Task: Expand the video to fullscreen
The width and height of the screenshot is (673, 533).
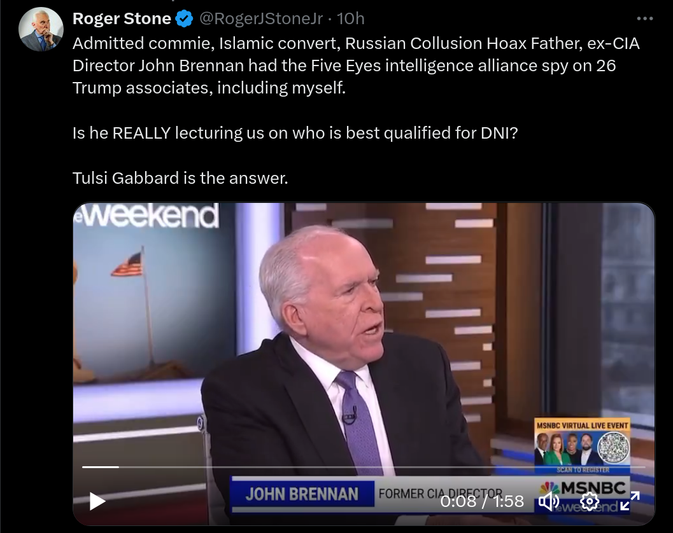Action: coord(630,501)
